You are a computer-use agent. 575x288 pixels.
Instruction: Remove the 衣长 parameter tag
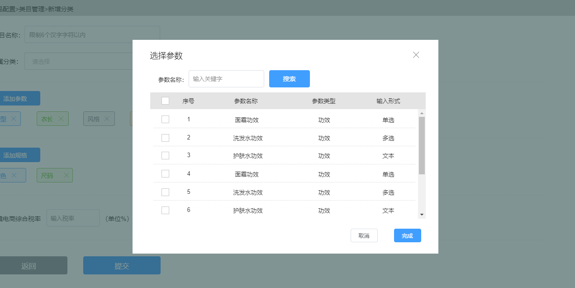[62, 118]
